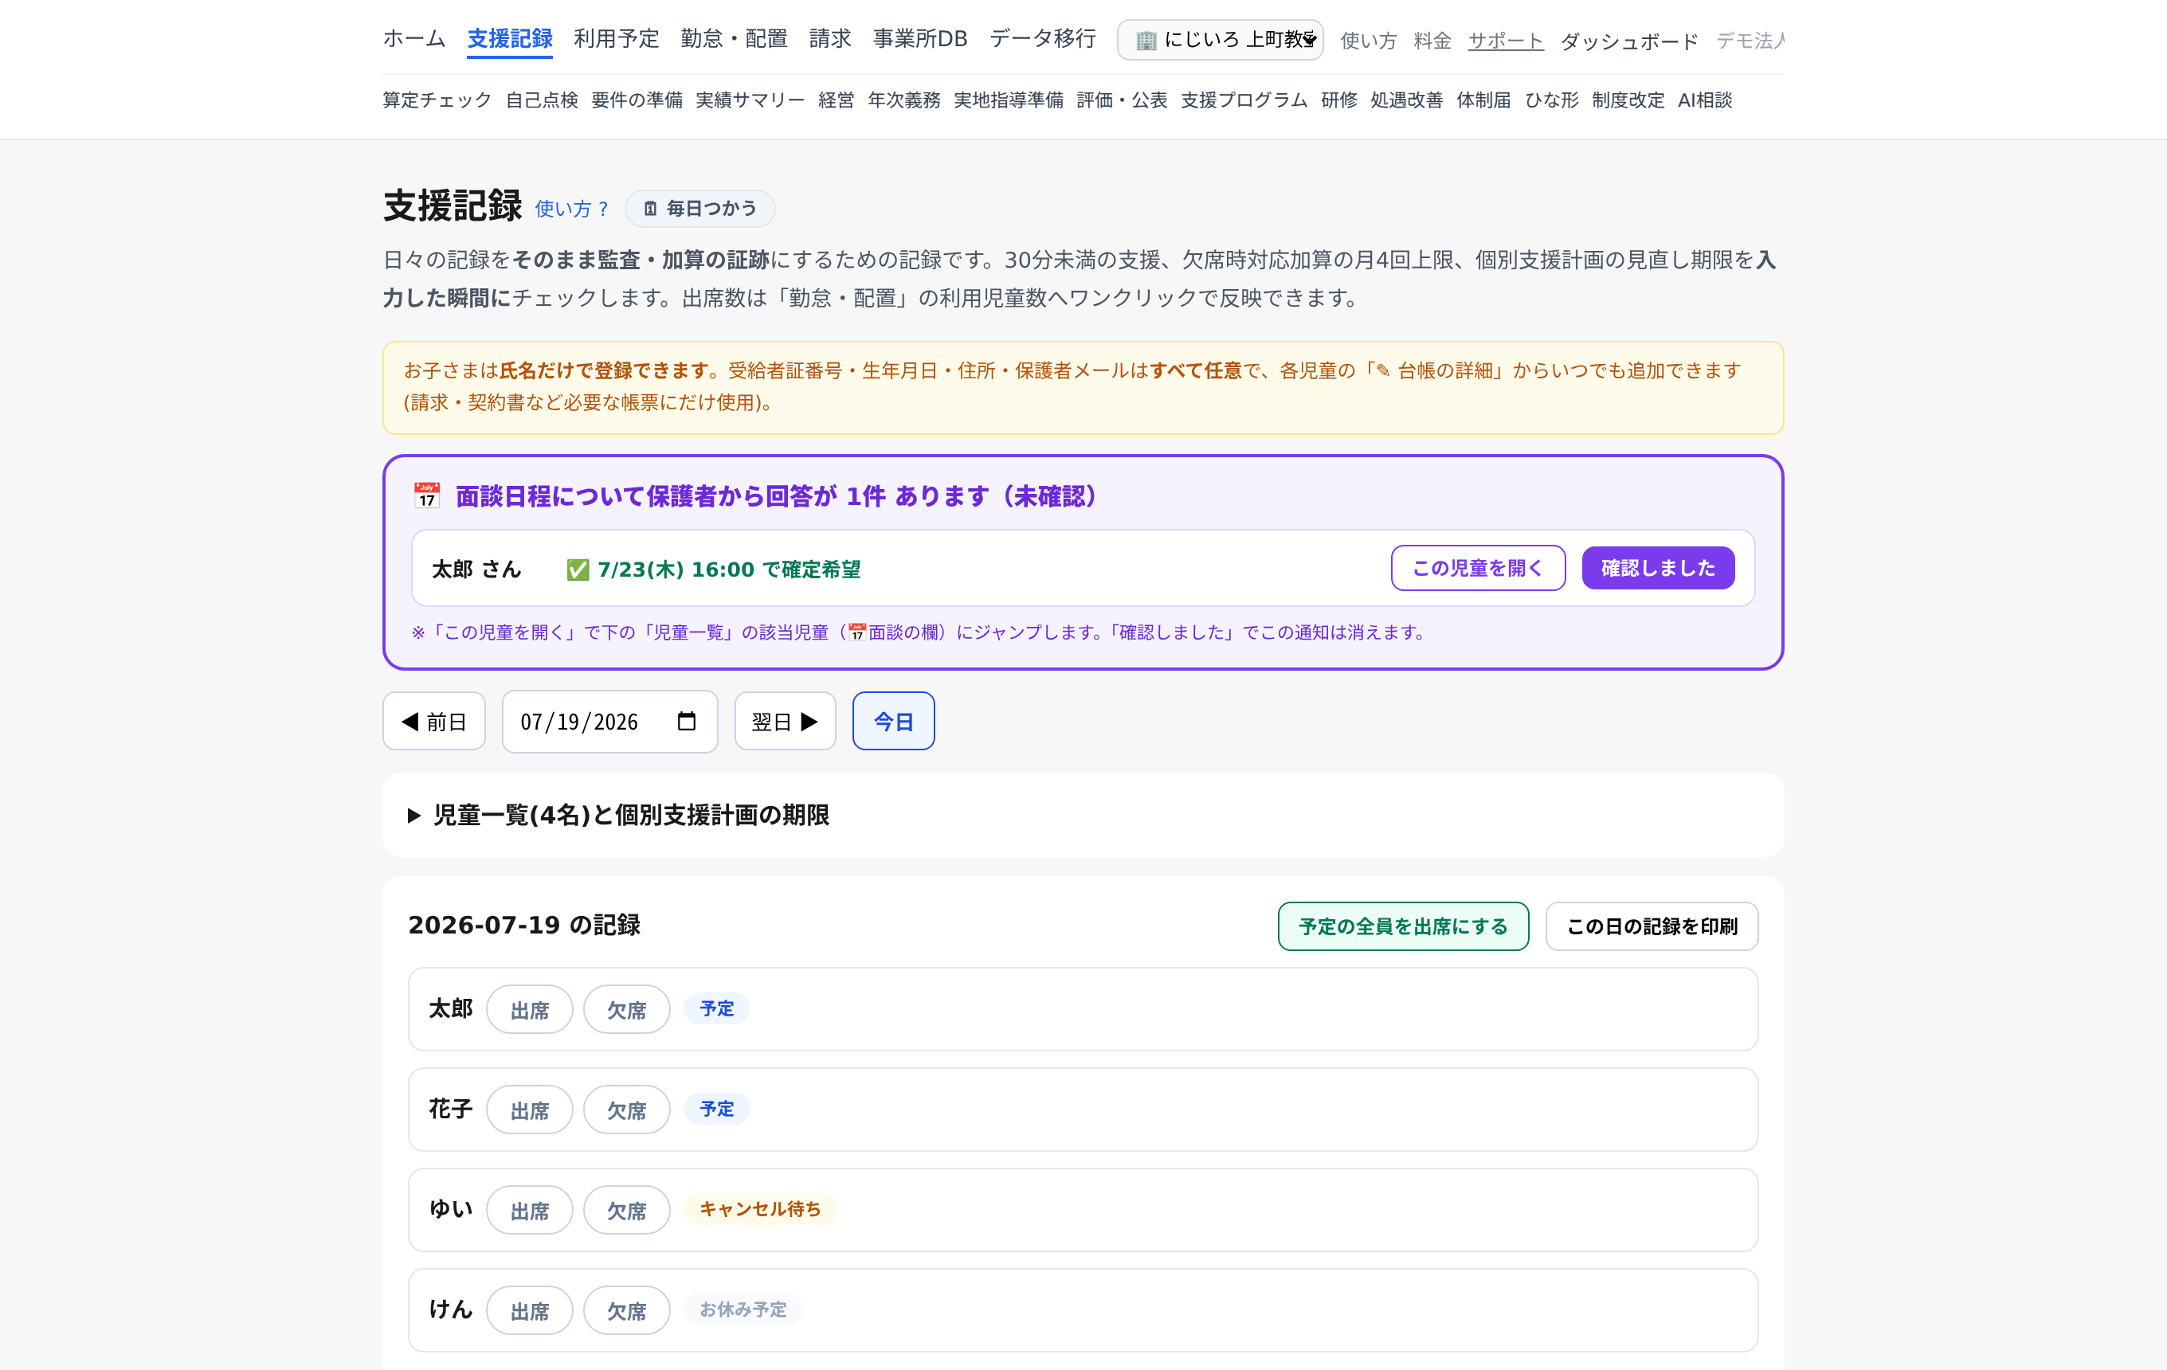Click 予定の全員を出席にする button
The image size is (2167, 1370).
click(1403, 926)
